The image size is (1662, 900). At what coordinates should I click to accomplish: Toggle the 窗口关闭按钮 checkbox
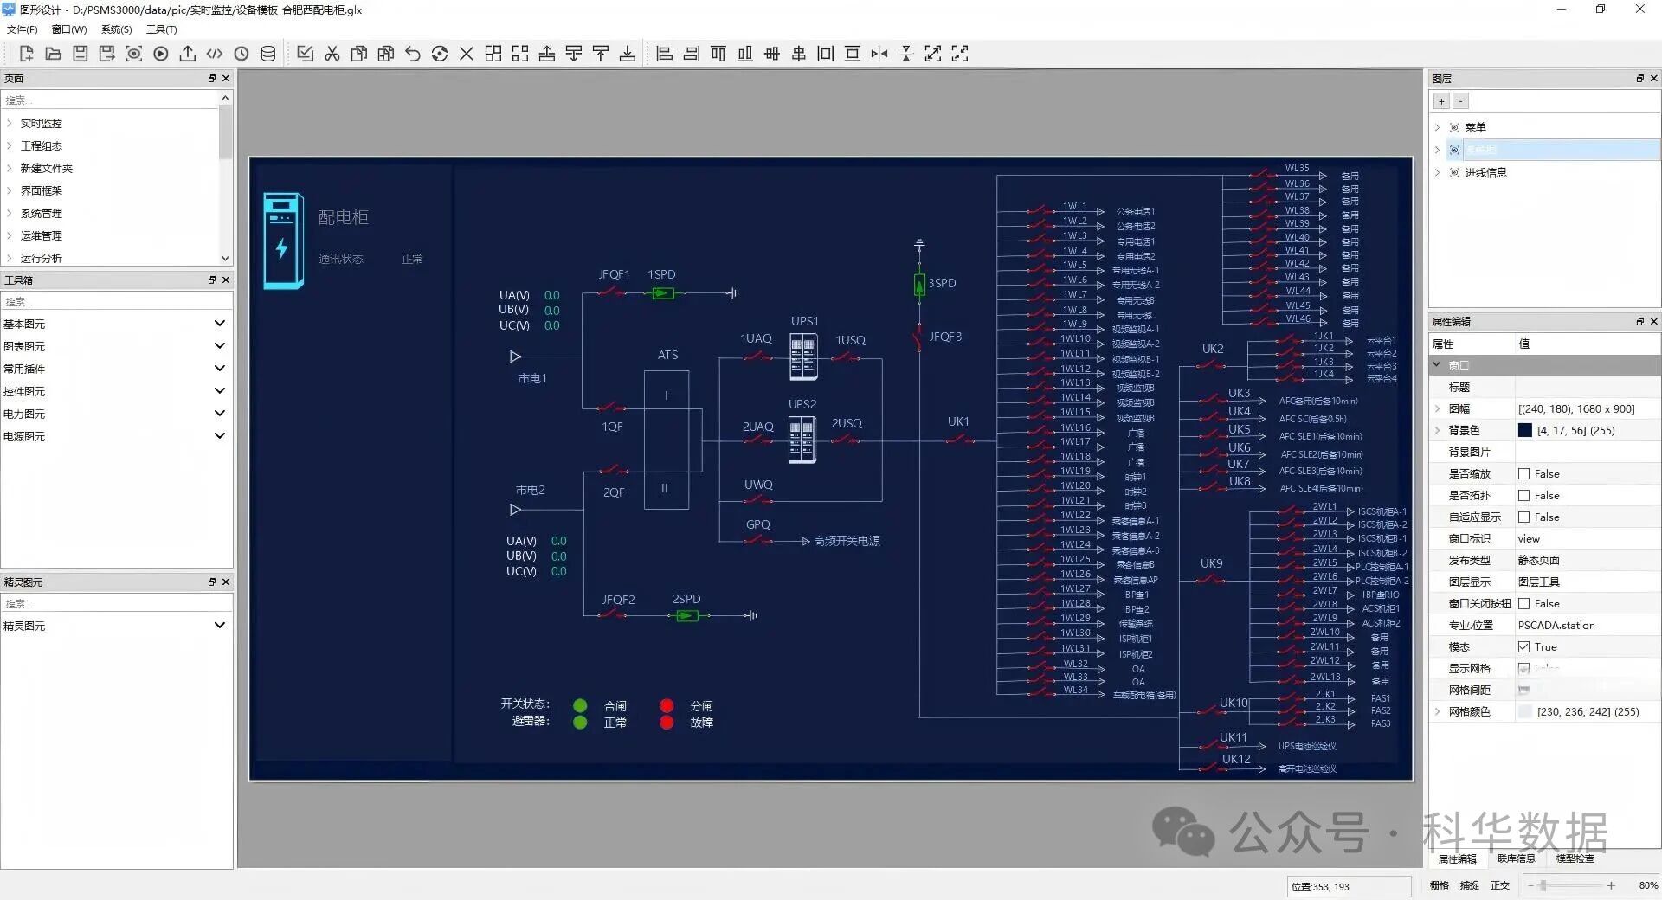click(x=1524, y=604)
